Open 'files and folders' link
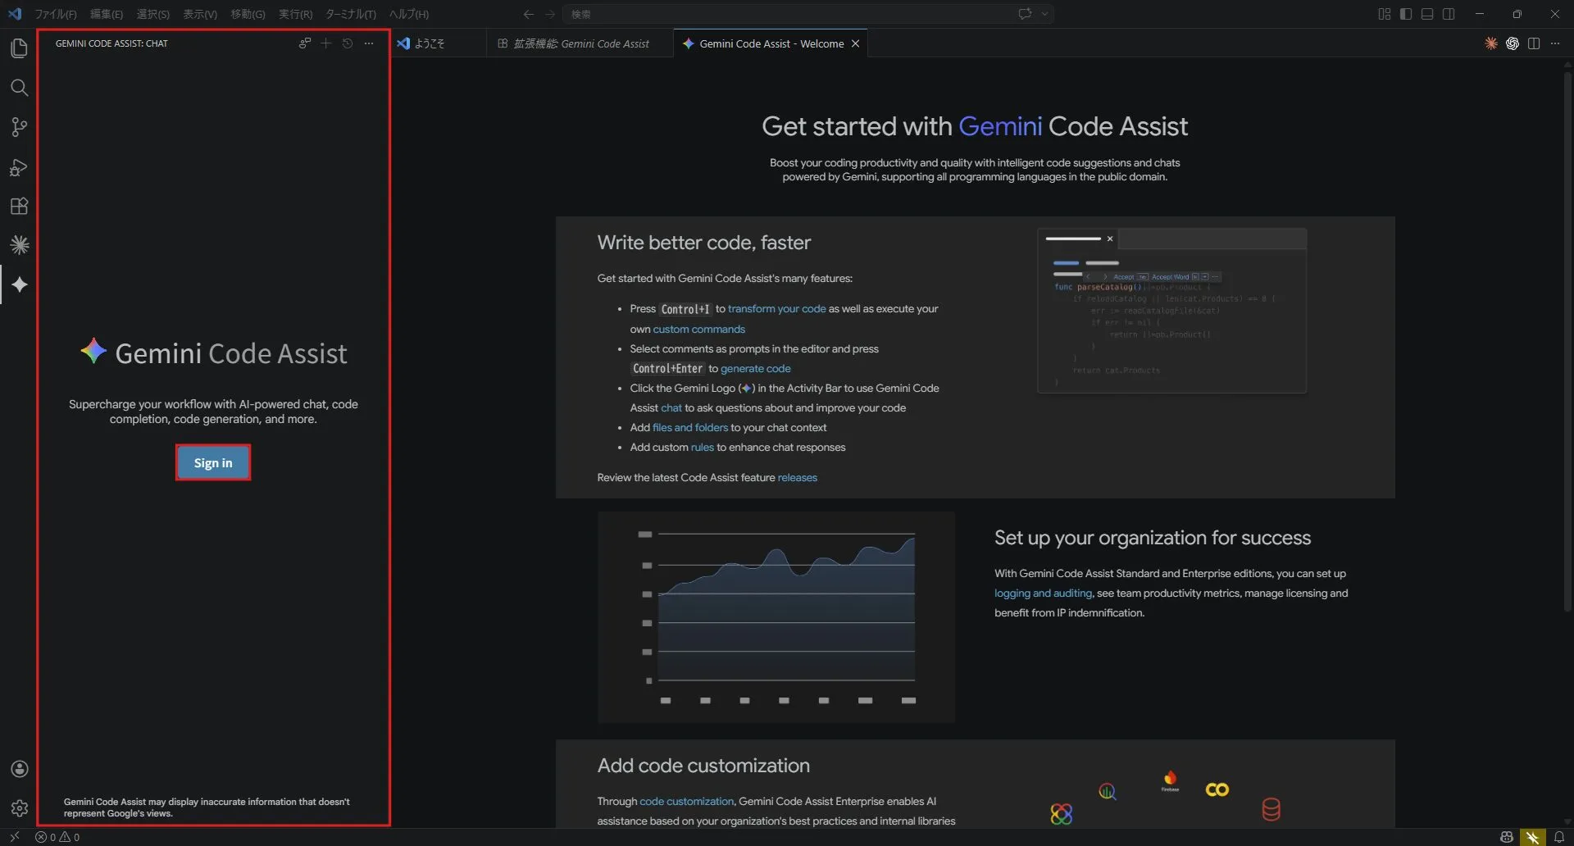Image resolution: width=1574 pixels, height=846 pixels. click(x=690, y=427)
